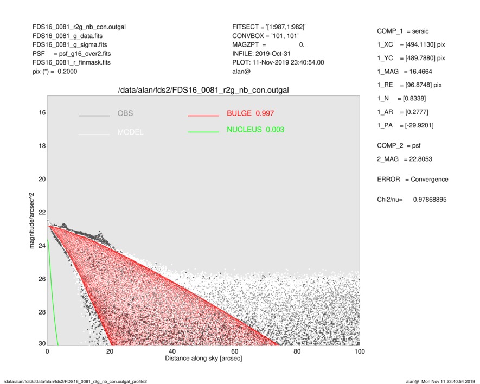Click the ERROR = Convergence text
Image resolution: width=480 pixels, height=384 pixels.
[x=412, y=180]
